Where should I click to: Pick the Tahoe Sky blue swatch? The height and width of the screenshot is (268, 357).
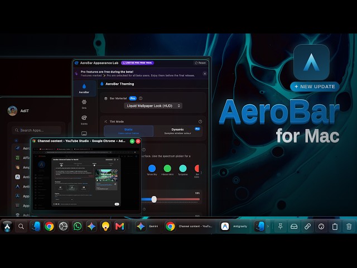click(x=152, y=169)
